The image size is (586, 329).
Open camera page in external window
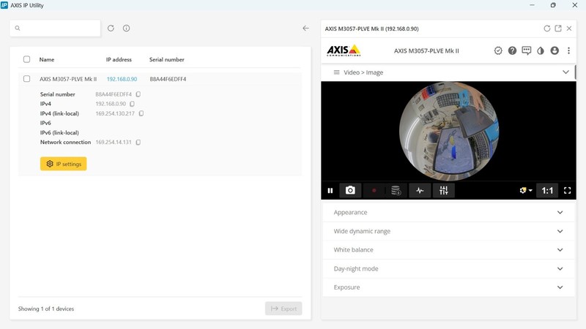click(558, 29)
